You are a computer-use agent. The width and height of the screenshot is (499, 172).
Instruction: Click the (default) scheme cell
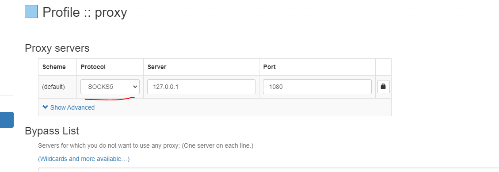(x=53, y=87)
